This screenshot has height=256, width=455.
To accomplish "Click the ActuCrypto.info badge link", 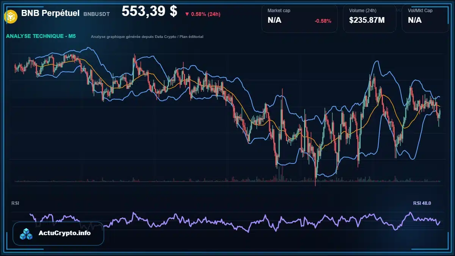I will 58,233.
